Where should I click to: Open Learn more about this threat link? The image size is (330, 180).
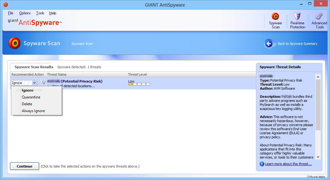coord(288,164)
